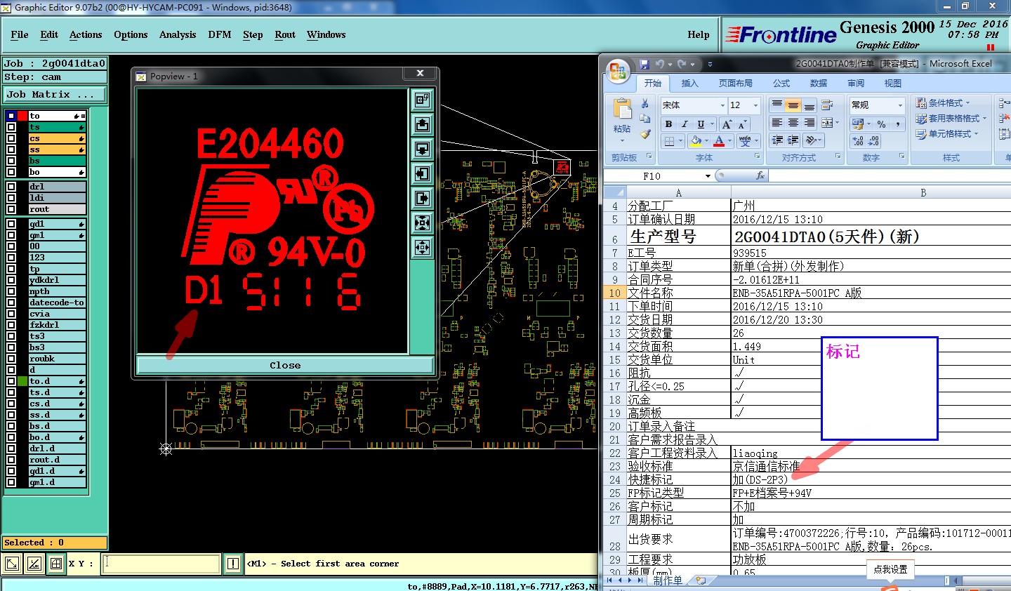Click the Excel Save icon
Screen dimensions: 1011x591
click(x=645, y=64)
